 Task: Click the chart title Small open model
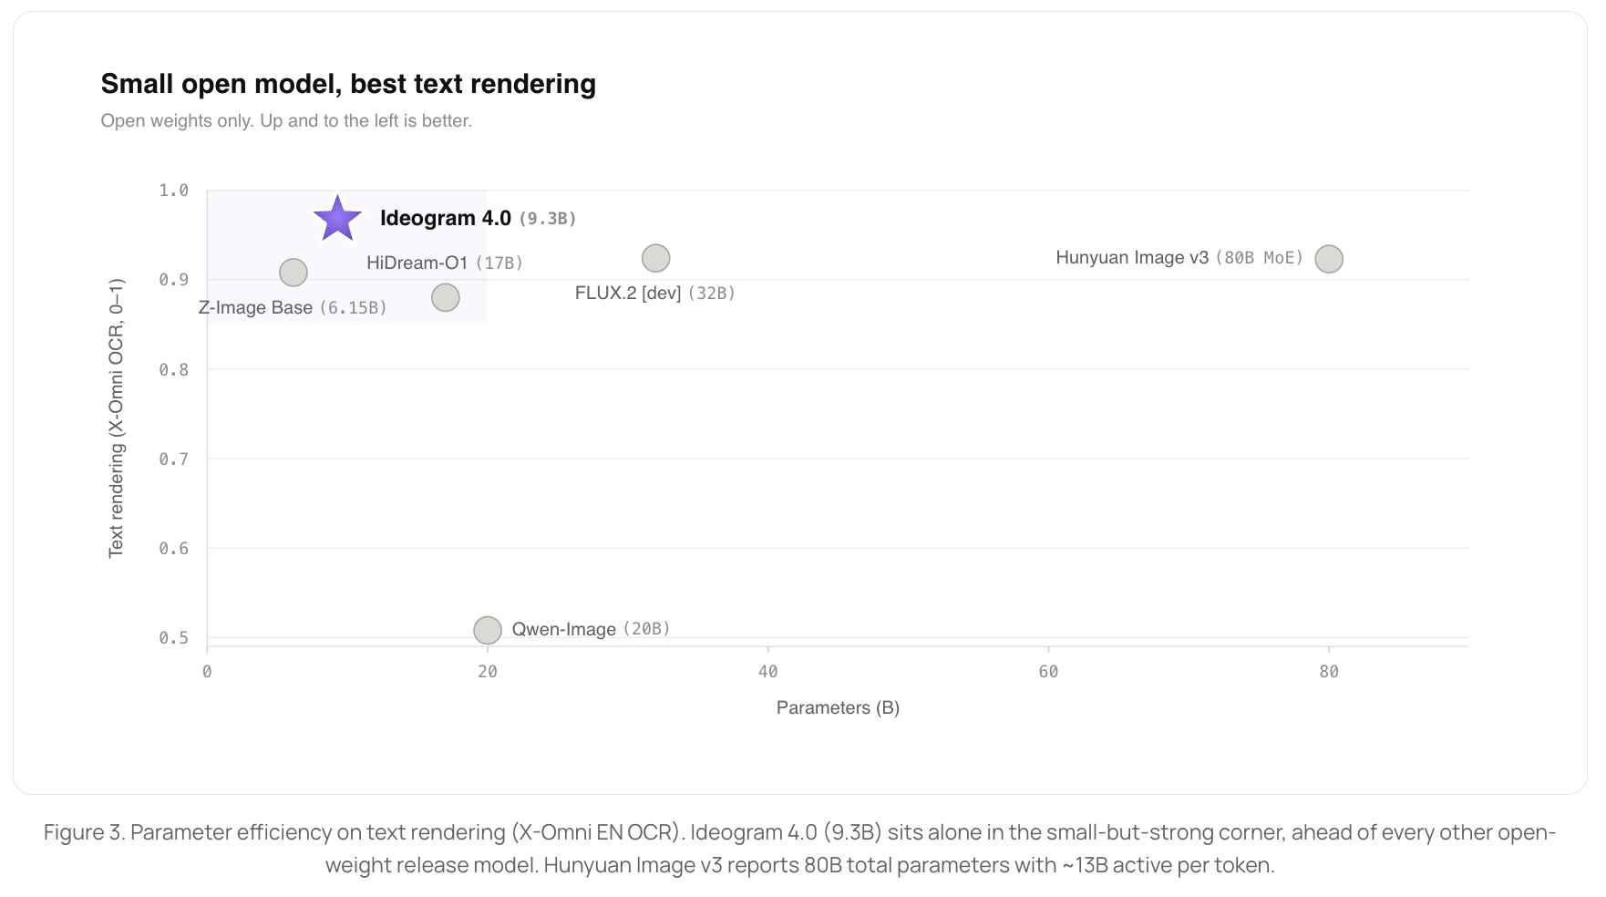[x=348, y=84]
